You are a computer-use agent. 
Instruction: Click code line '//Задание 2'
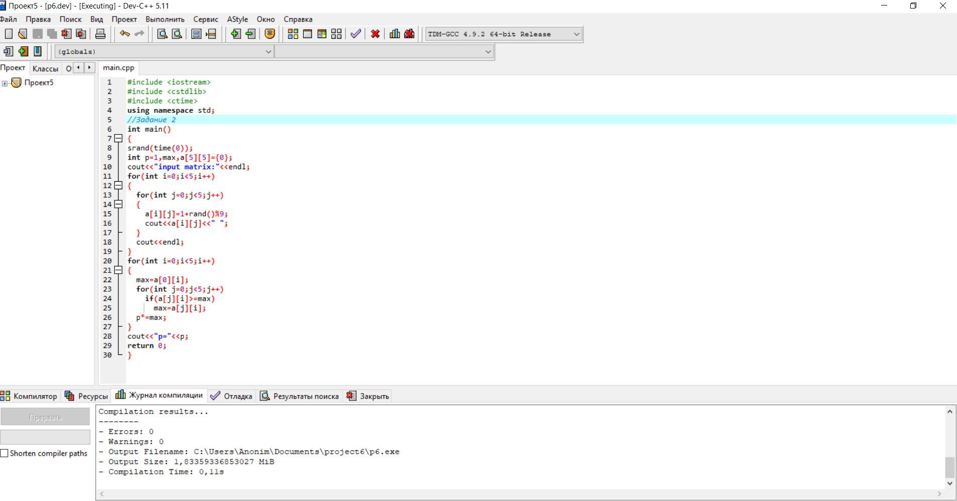coord(152,120)
